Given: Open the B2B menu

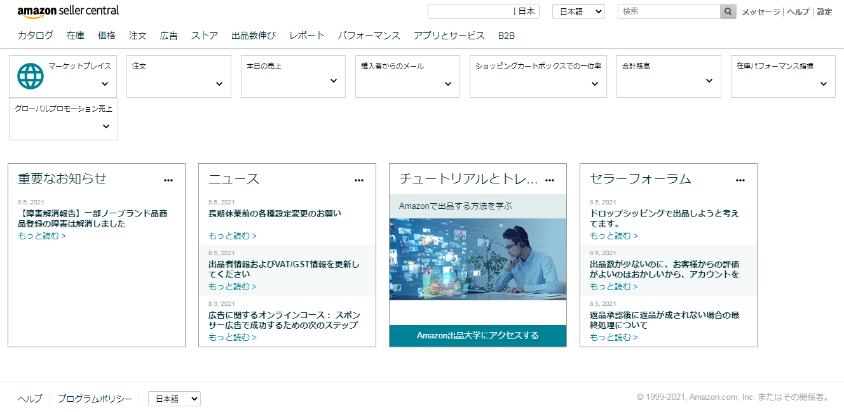Looking at the screenshot, I should tap(507, 36).
